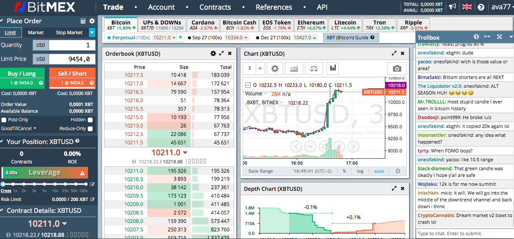Open the GoodTillCancel dropdown

click(x=19, y=128)
